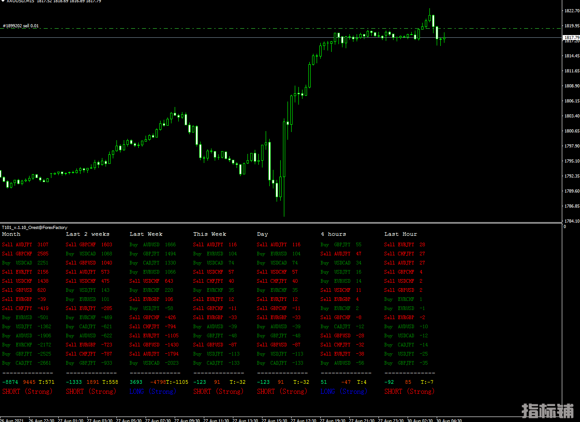Select the Buy AUDUSD -1906 row

point(27,336)
